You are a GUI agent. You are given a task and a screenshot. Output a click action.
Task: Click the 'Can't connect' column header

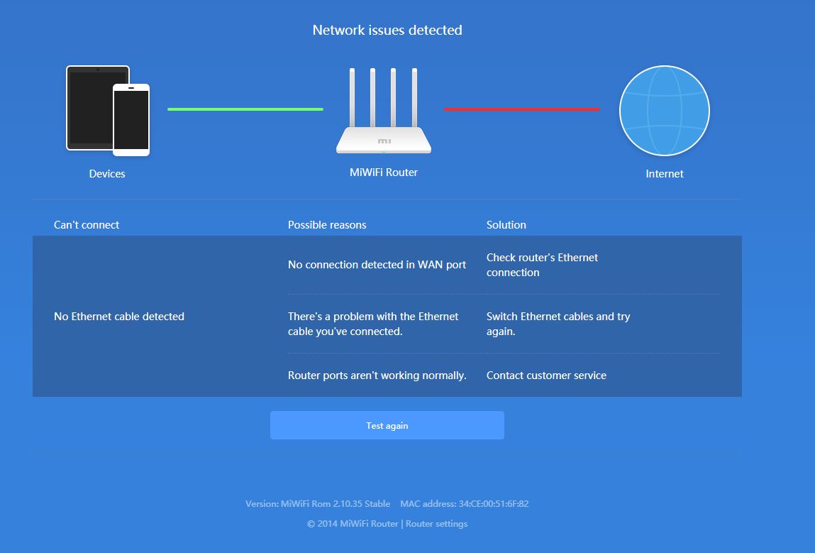click(x=87, y=225)
